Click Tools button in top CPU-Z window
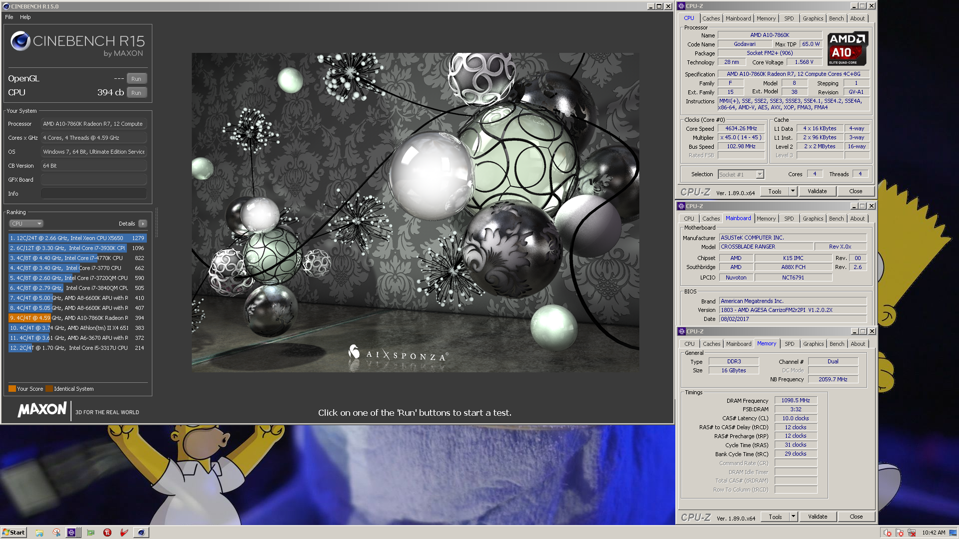This screenshot has width=959, height=539. (775, 191)
